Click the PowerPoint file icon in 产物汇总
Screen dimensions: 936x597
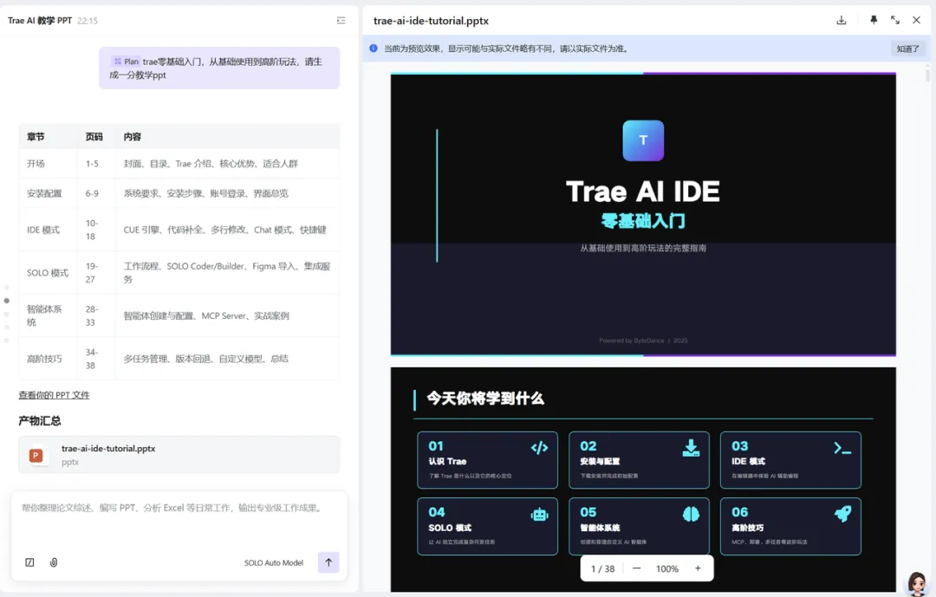[36, 456]
